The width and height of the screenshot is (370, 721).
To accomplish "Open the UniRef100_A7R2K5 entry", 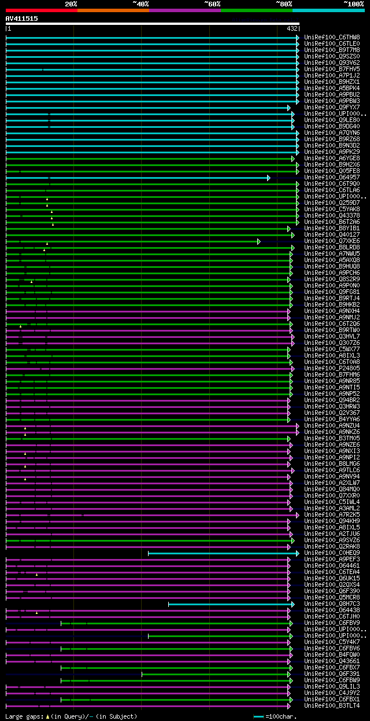I will pos(332,514).
